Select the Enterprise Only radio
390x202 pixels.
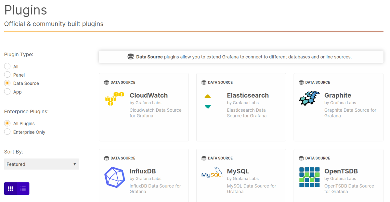coord(7,132)
